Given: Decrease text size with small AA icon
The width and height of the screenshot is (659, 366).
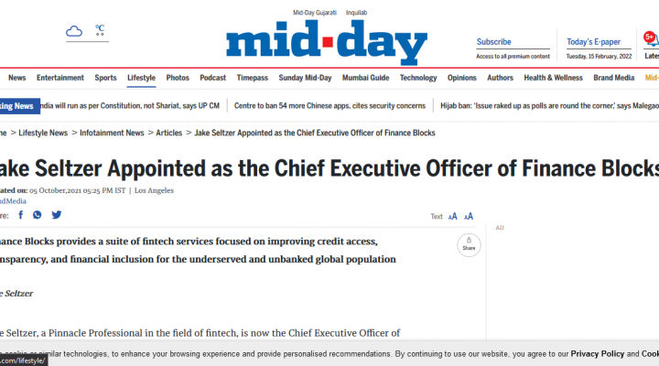Looking at the screenshot, I should [453, 217].
